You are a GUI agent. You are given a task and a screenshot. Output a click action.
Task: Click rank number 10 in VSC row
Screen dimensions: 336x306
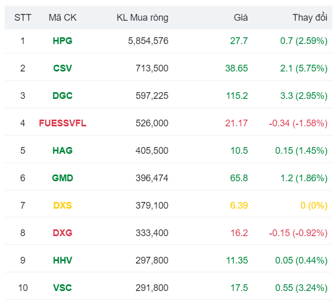23,287
